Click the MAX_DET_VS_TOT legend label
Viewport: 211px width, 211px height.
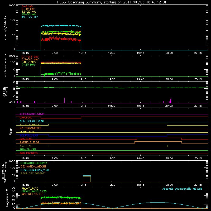click(x=32, y=194)
